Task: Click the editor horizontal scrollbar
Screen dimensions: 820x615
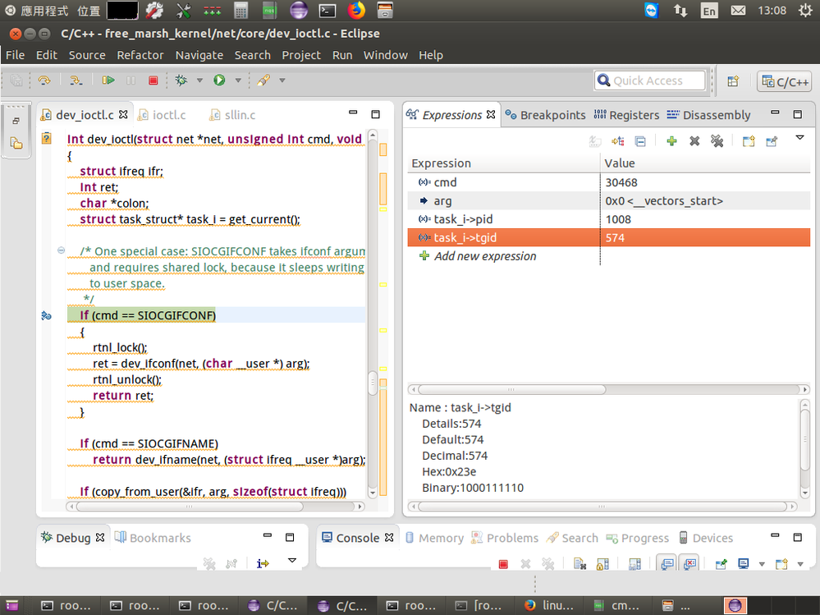Action: point(215,507)
